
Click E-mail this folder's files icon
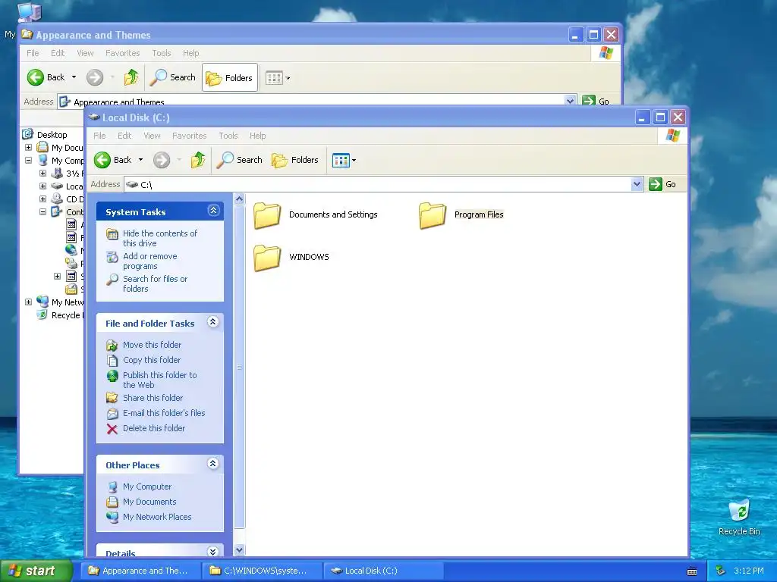(x=112, y=413)
